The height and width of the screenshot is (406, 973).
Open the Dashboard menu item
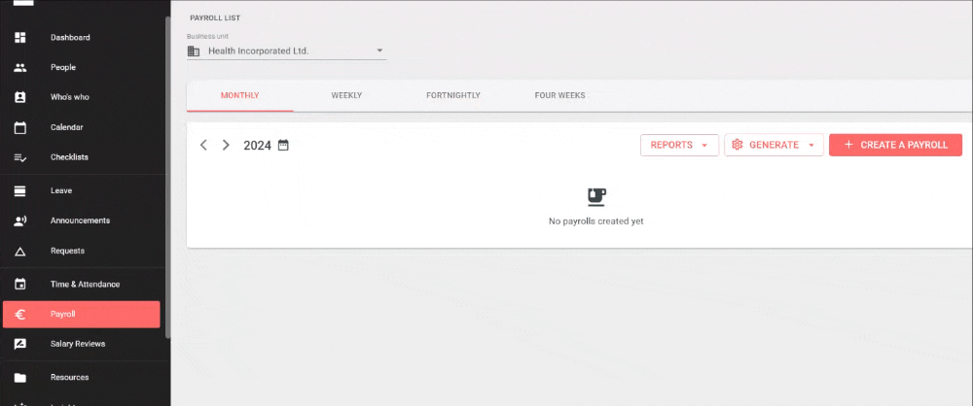coord(82,37)
